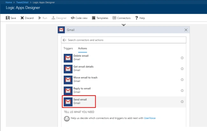Screen dimensions: 207x131
Task: Select the Actions tab
Action: pos(82,48)
